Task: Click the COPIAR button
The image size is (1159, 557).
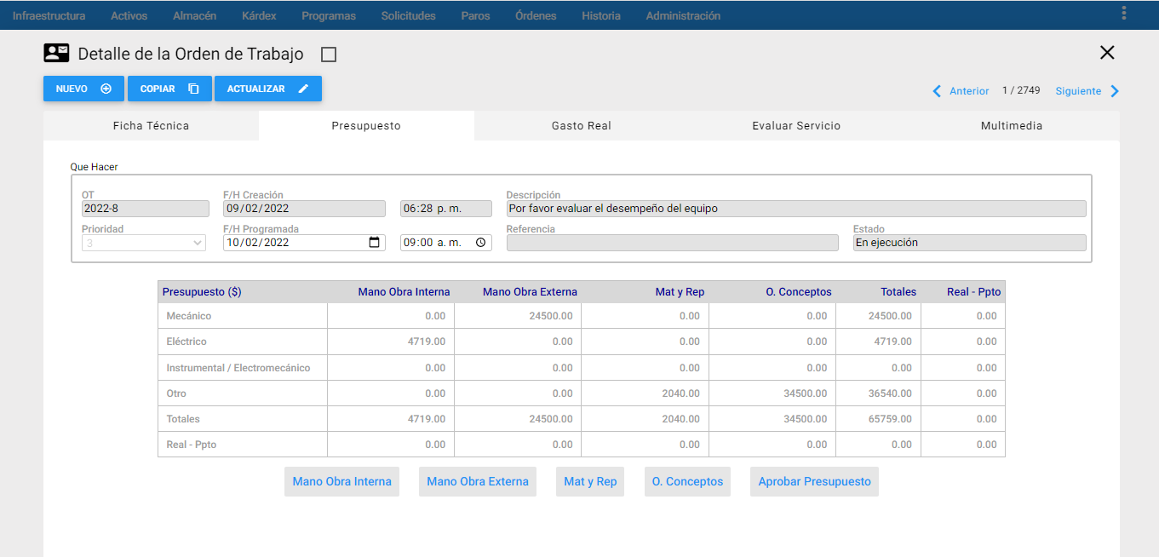Action: (169, 89)
